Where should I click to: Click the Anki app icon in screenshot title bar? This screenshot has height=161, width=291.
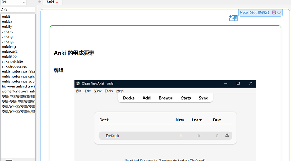pos(78,84)
